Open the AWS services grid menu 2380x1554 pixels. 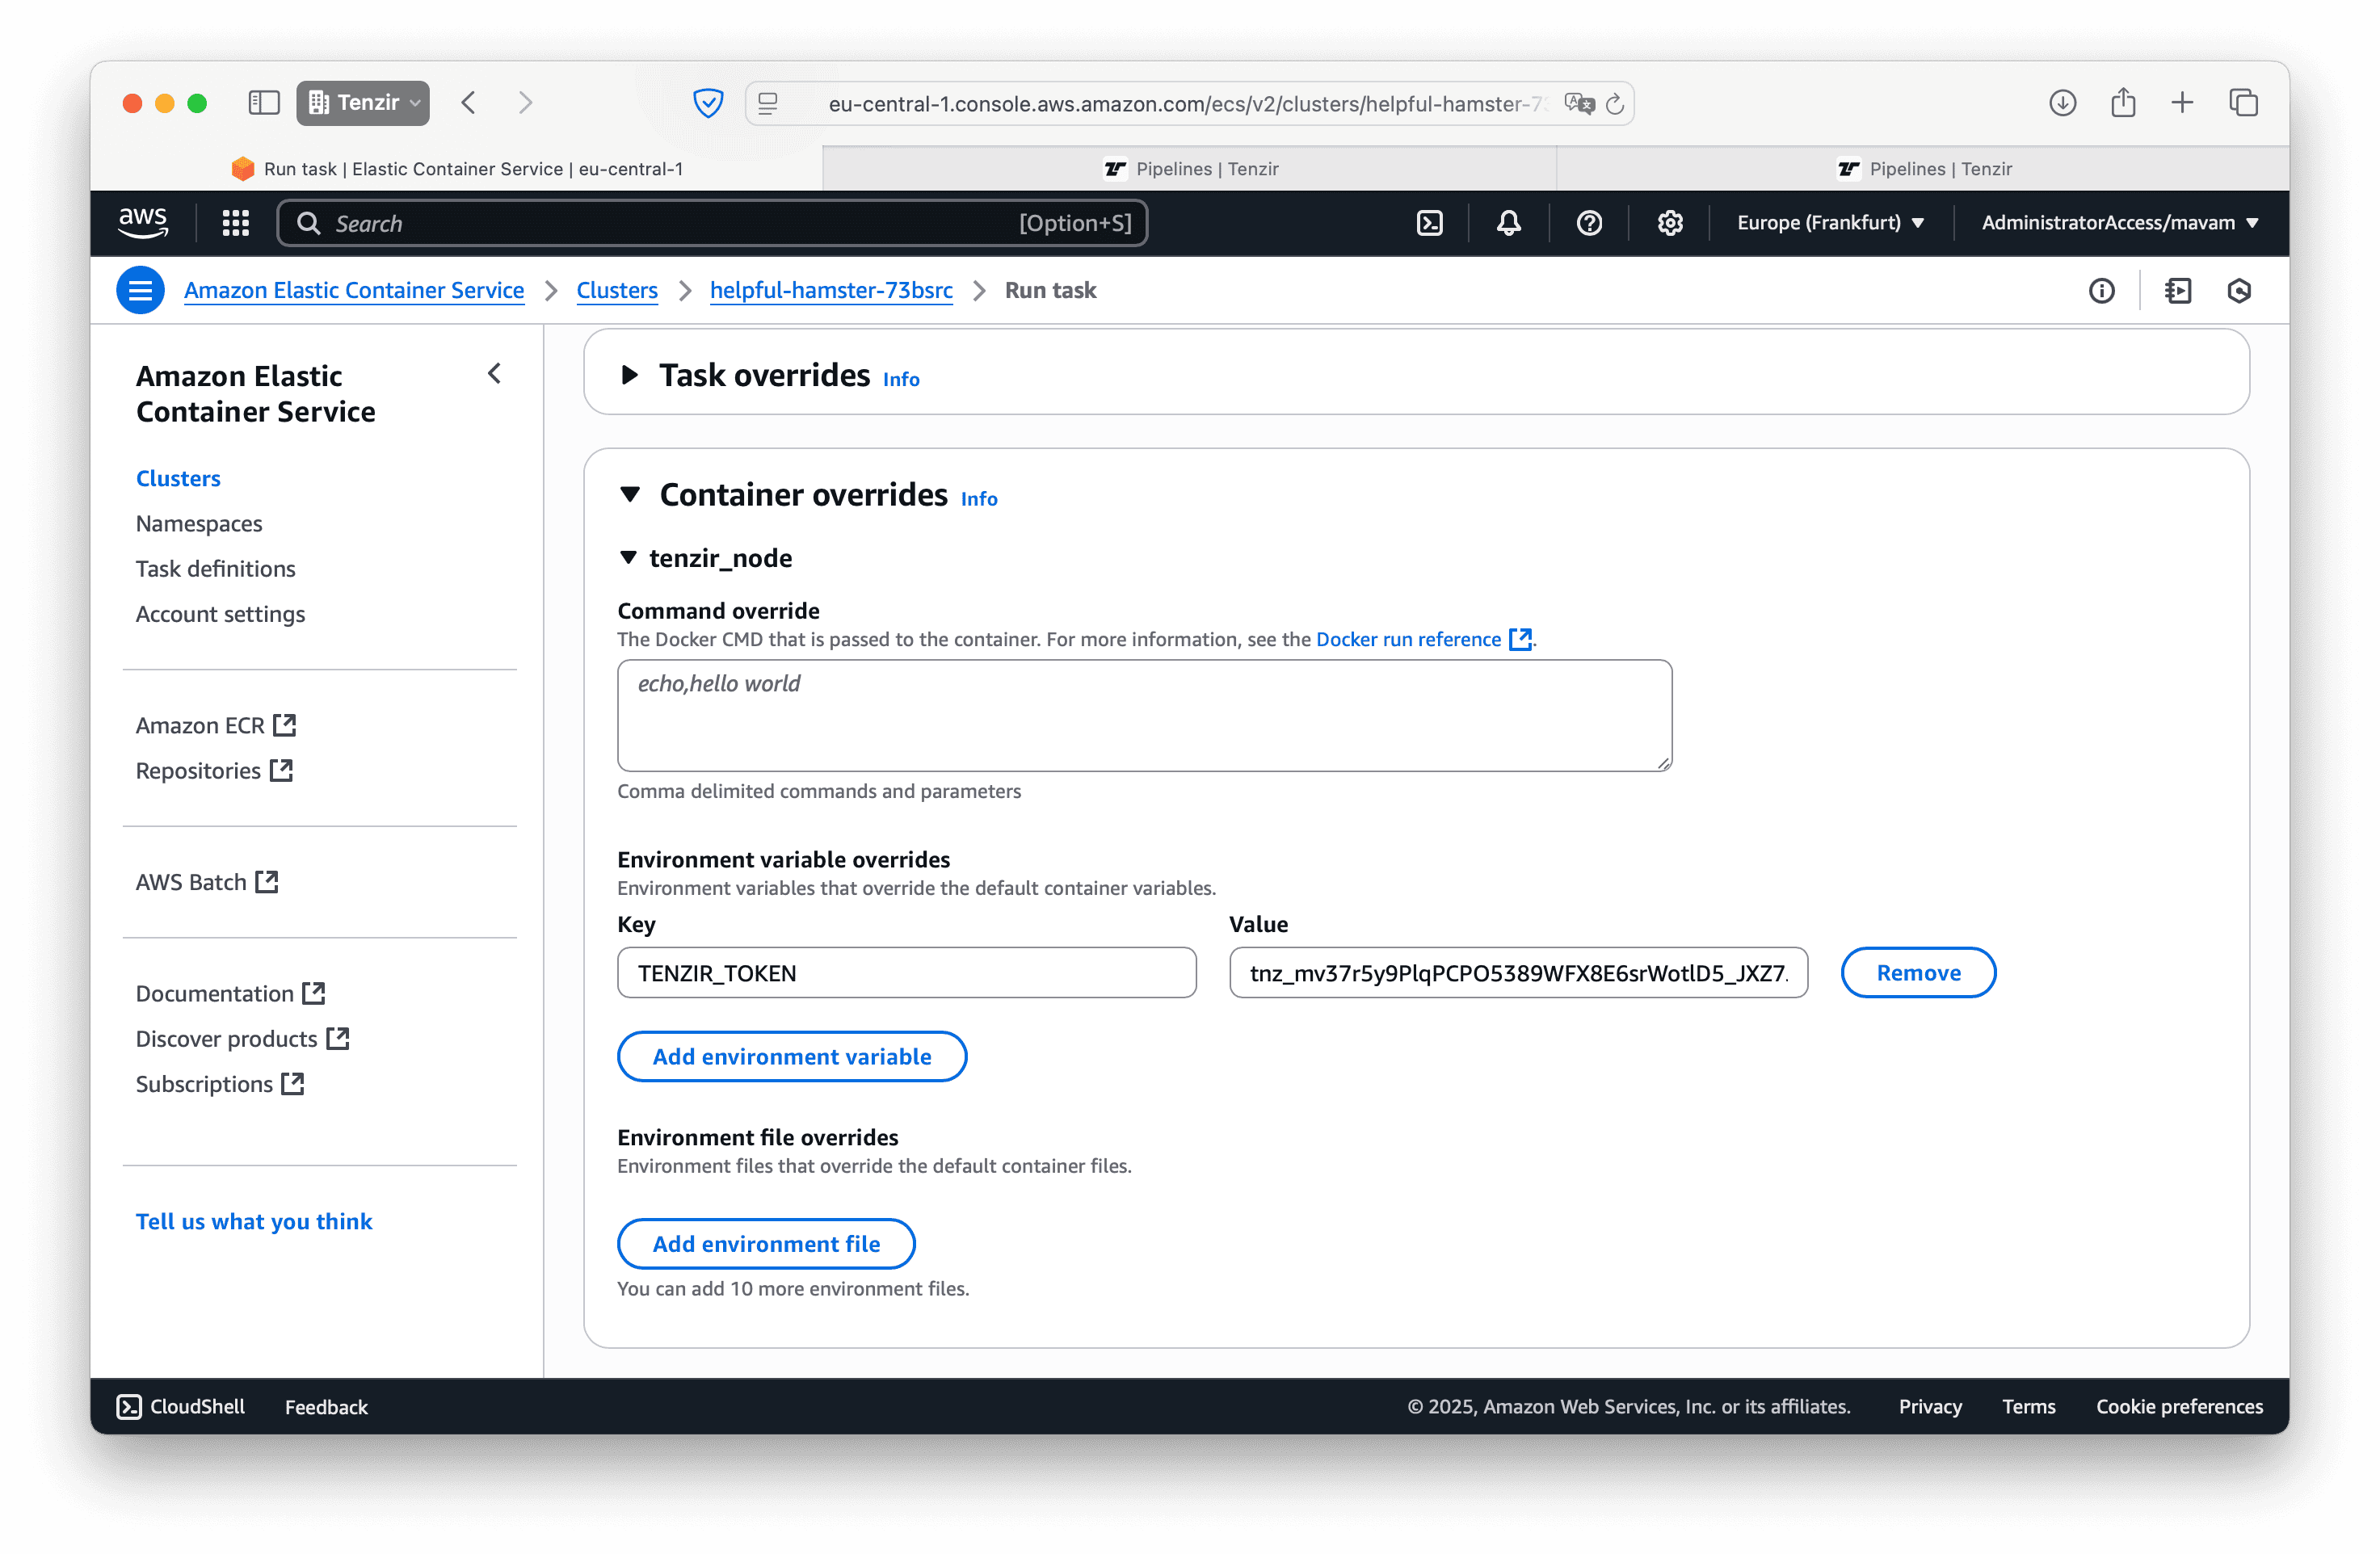(235, 223)
